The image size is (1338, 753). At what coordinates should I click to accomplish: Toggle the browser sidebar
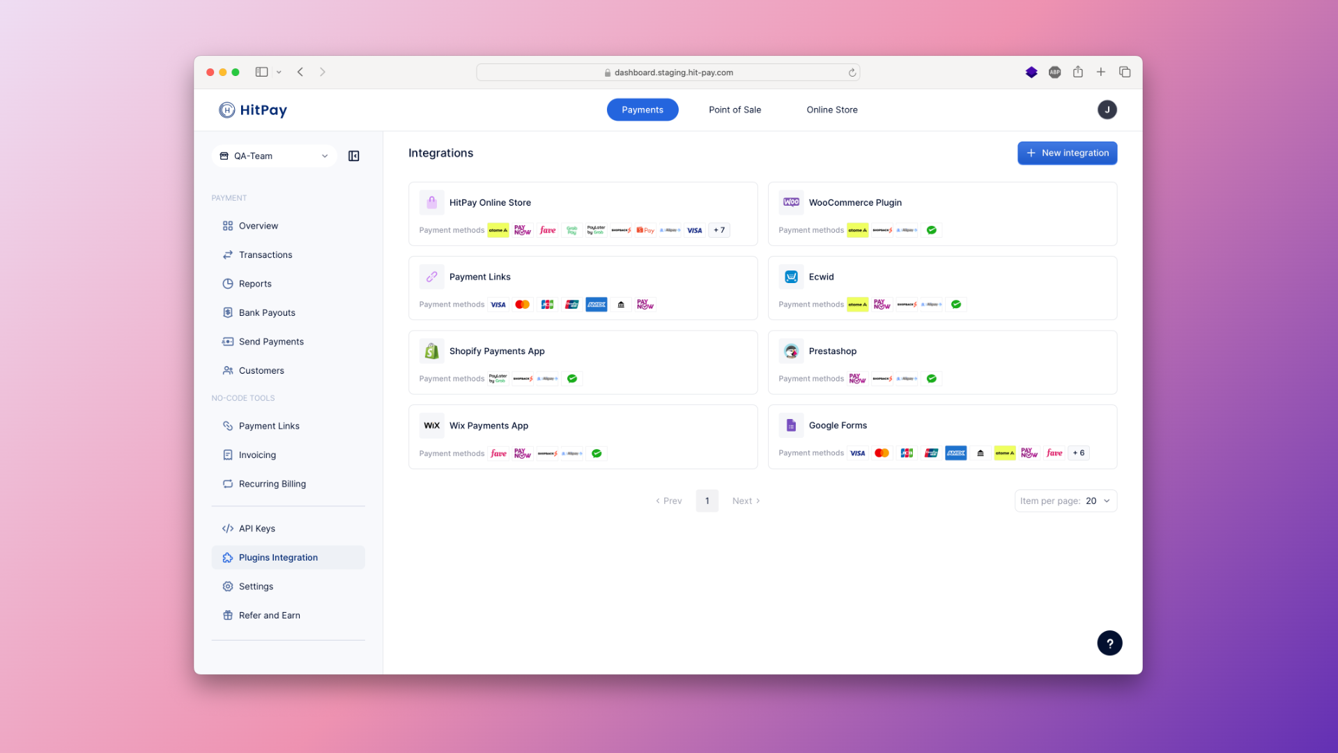(x=262, y=72)
